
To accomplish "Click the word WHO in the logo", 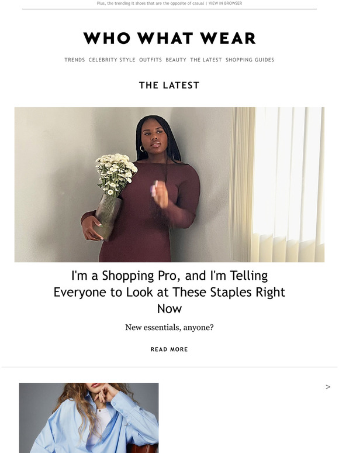I will (x=107, y=38).
